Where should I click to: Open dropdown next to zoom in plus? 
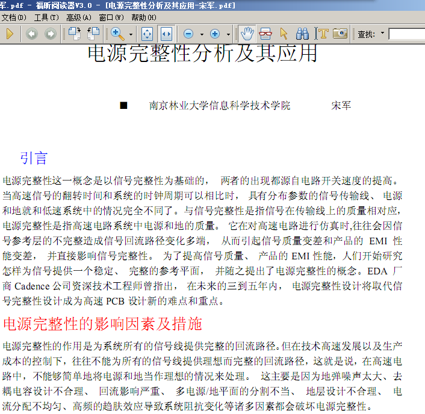tap(228, 34)
